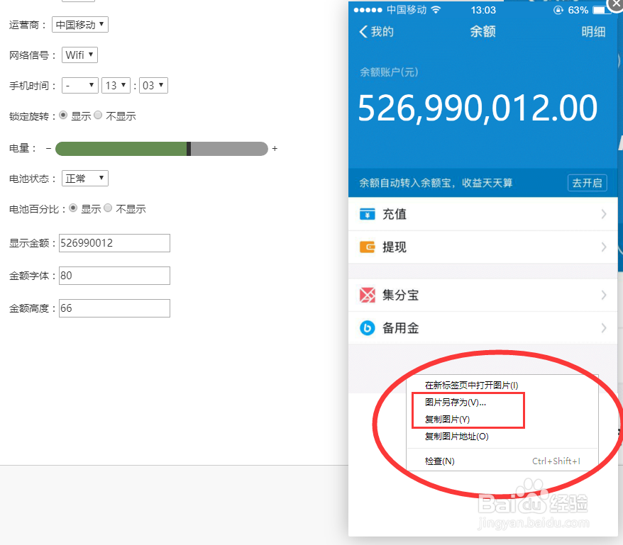The image size is (623, 545).
Task: Click the 金额字体 input field
Action: click(x=114, y=276)
